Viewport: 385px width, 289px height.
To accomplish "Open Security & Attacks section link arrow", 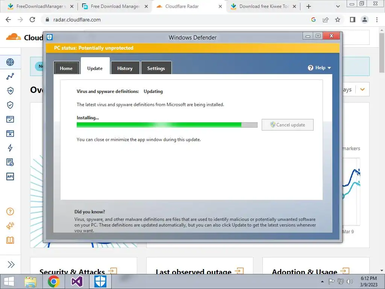I will [x=113, y=271].
